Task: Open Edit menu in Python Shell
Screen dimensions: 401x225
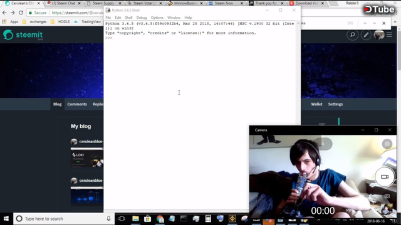Action: click(118, 17)
